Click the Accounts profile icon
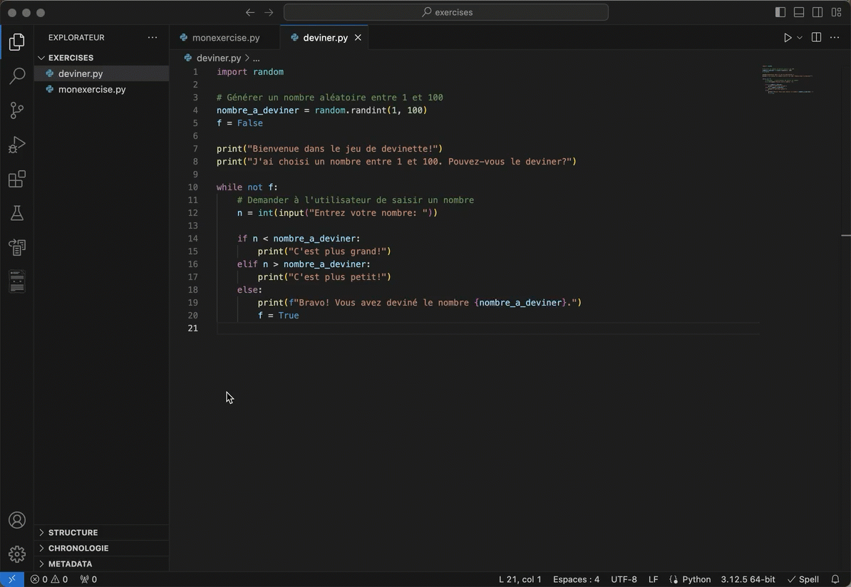The height and width of the screenshot is (587, 851). 17,520
